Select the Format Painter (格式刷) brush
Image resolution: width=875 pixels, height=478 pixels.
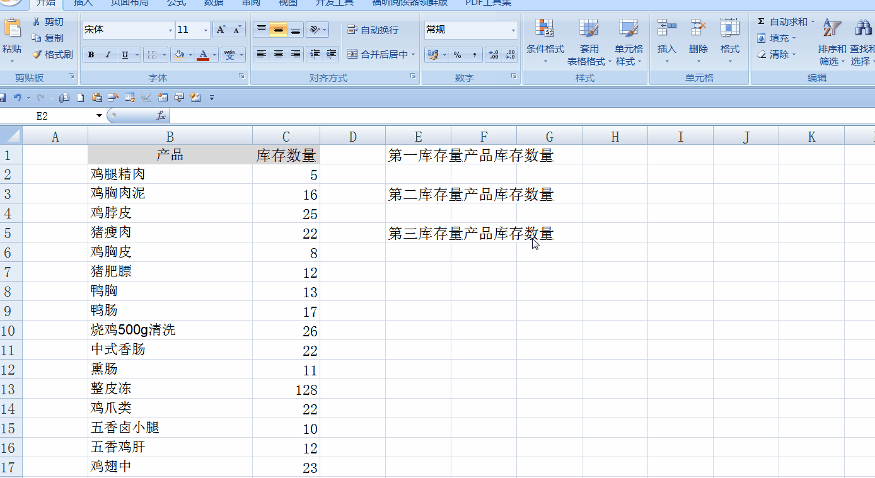point(52,55)
